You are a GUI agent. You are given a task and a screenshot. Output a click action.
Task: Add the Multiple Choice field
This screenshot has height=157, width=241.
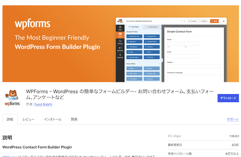[x=151, y=41]
